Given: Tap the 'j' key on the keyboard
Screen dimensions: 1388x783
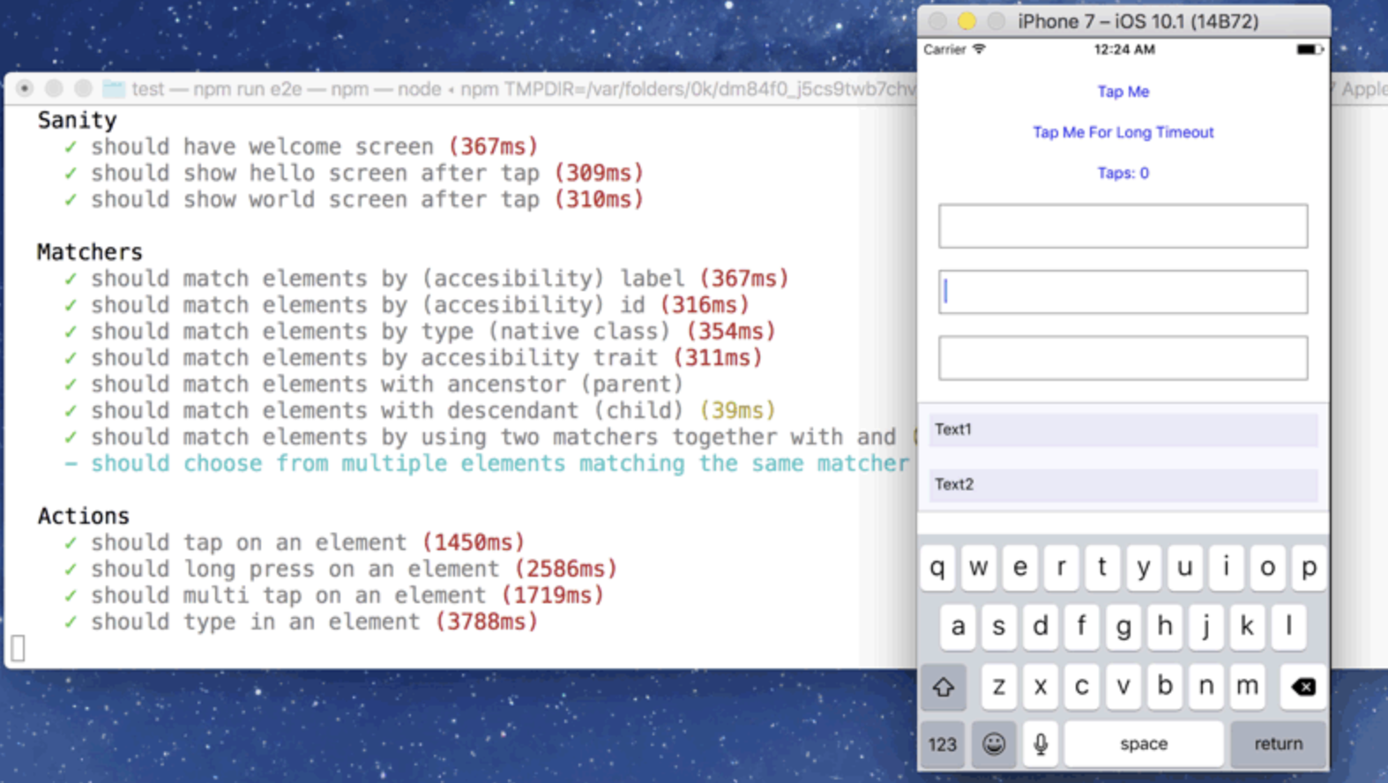Looking at the screenshot, I should (1206, 627).
